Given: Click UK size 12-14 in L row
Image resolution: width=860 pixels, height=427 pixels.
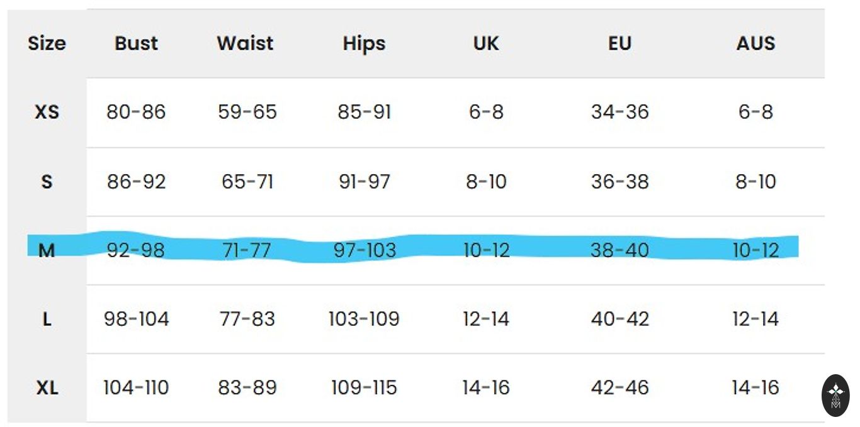Looking at the screenshot, I should point(485,319).
